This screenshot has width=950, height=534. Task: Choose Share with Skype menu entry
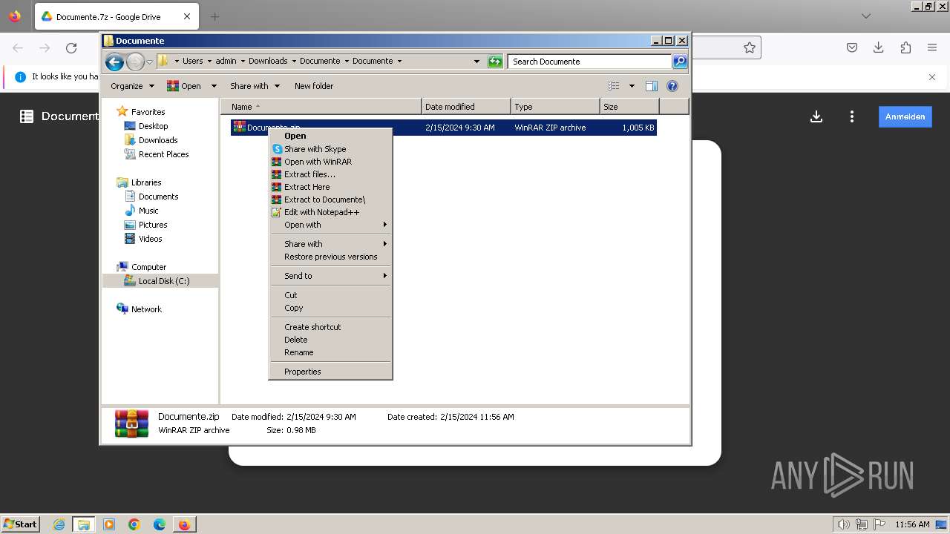coord(330,149)
